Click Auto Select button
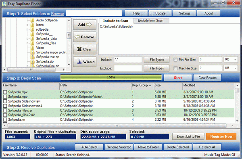242x159 pixels. 89,147
